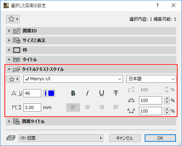Open the blue pen color swatch
The image size is (182, 146).
[49, 93]
